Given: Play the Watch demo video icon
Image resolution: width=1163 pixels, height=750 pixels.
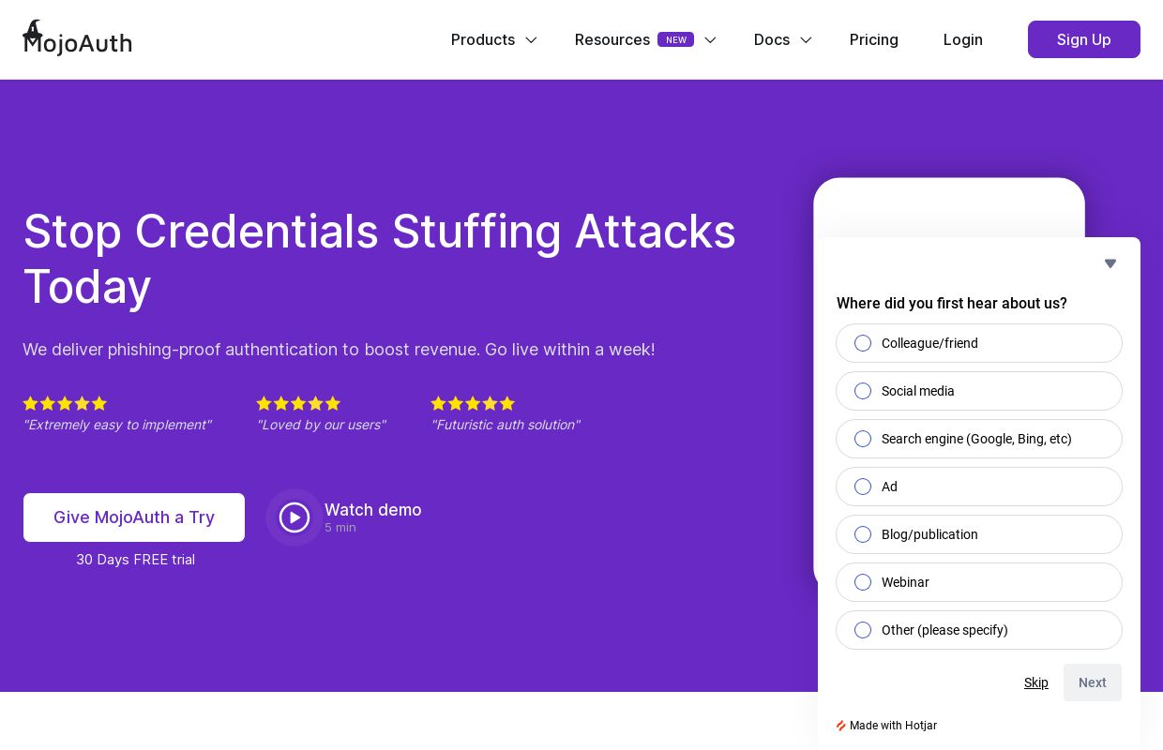Looking at the screenshot, I should 295,517.
